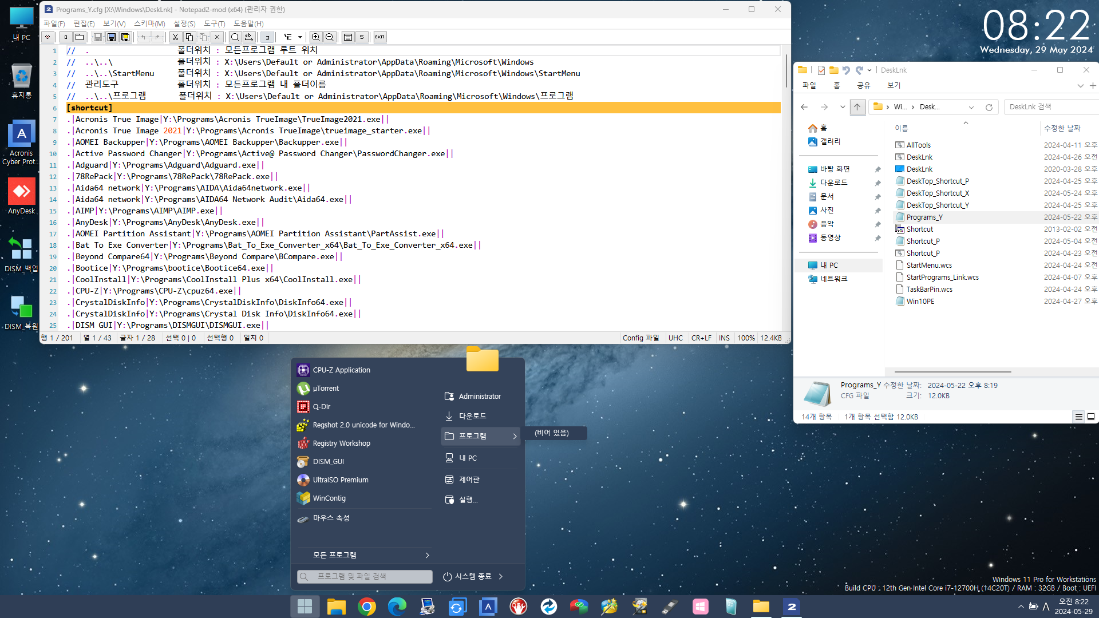1099x618 pixels.
Task: Open the 도움말(H) menu
Action: click(x=248, y=23)
